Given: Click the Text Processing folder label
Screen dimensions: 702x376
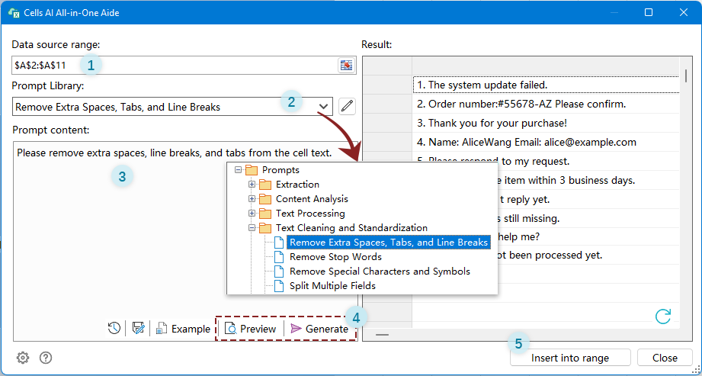Looking at the screenshot, I should 311,213.
